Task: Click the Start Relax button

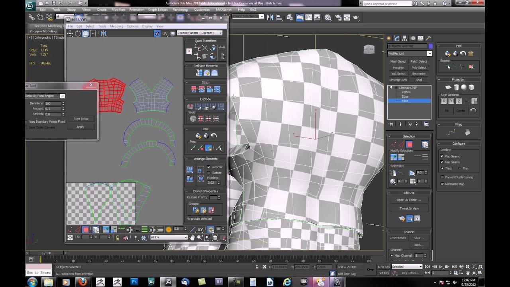Action: [x=81, y=119]
